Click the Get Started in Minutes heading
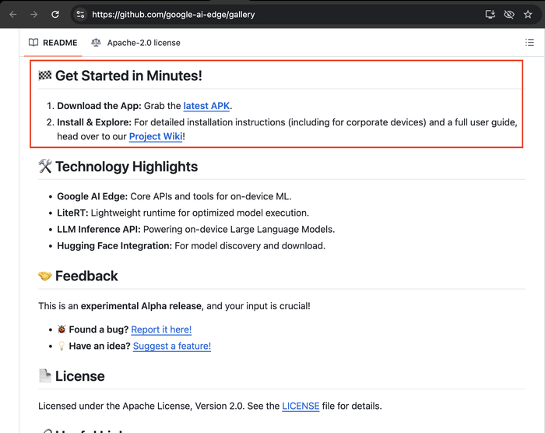The width and height of the screenshot is (545, 433). pos(128,76)
